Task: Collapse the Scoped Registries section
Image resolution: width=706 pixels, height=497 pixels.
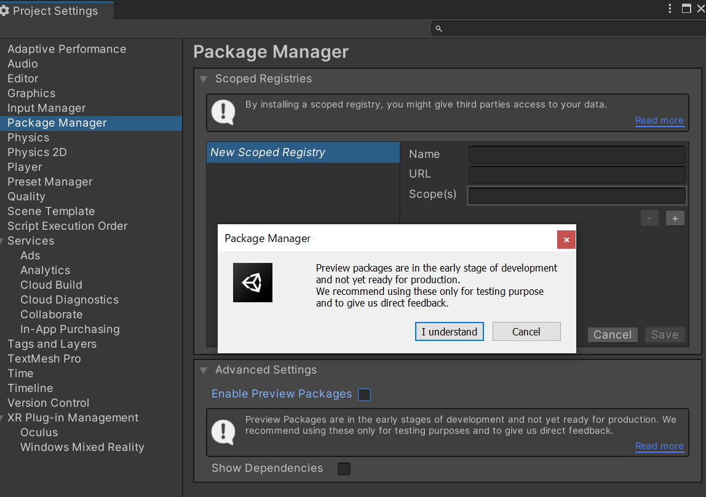Action: [203, 79]
